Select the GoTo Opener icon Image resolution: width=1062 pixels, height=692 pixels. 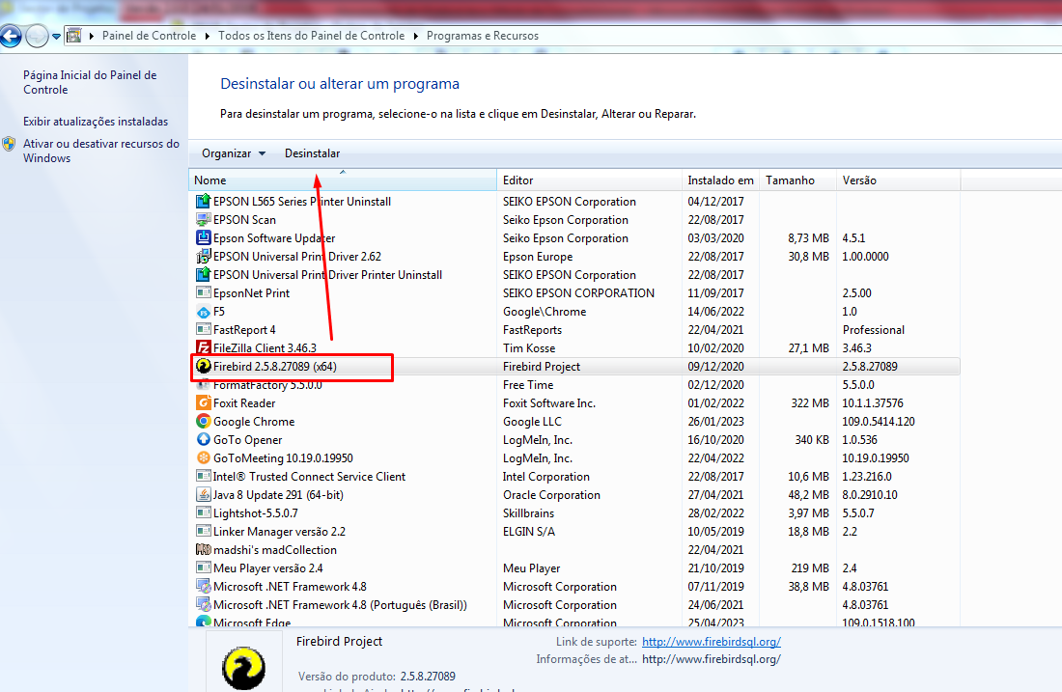coord(203,439)
